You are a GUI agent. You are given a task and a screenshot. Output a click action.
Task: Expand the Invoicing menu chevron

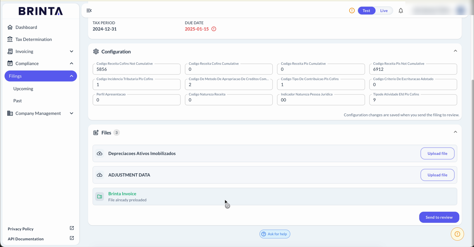(72, 52)
